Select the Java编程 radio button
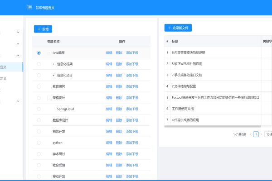 click(x=39, y=53)
